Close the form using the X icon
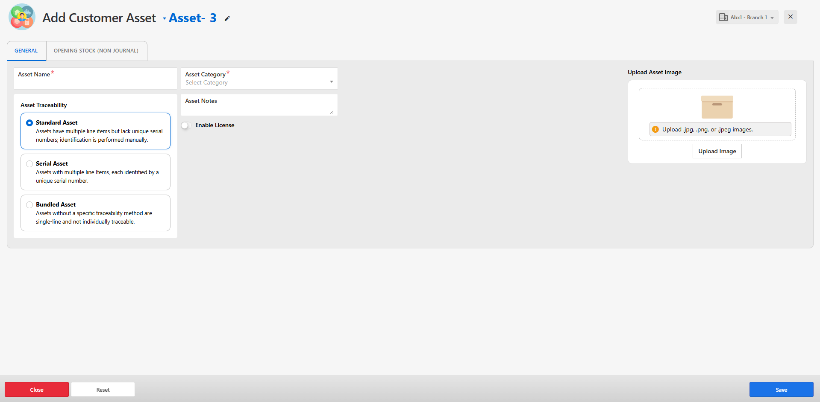Viewport: 820px width, 402px height. [x=790, y=17]
